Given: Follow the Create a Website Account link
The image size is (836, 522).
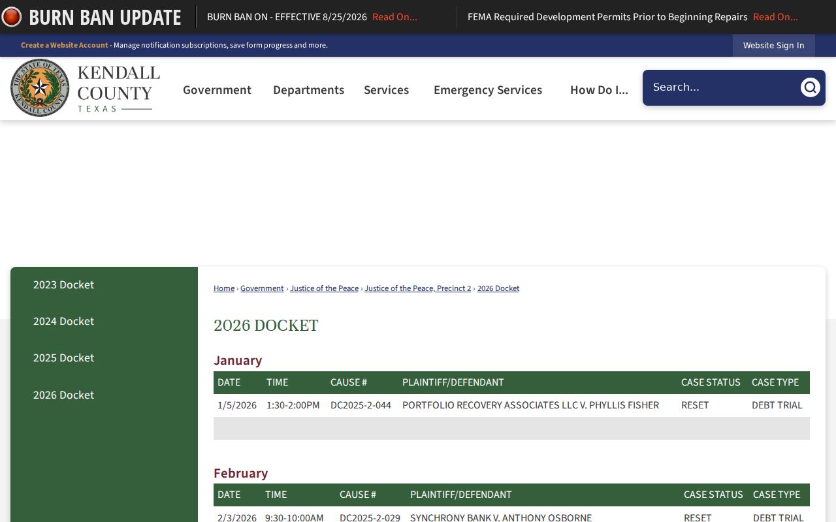Looking at the screenshot, I should point(65,45).
